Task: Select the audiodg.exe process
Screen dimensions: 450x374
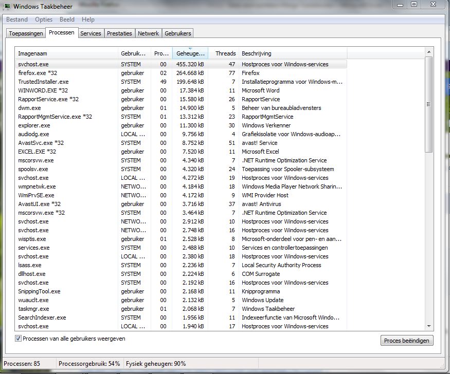Action: pos(181,134)
